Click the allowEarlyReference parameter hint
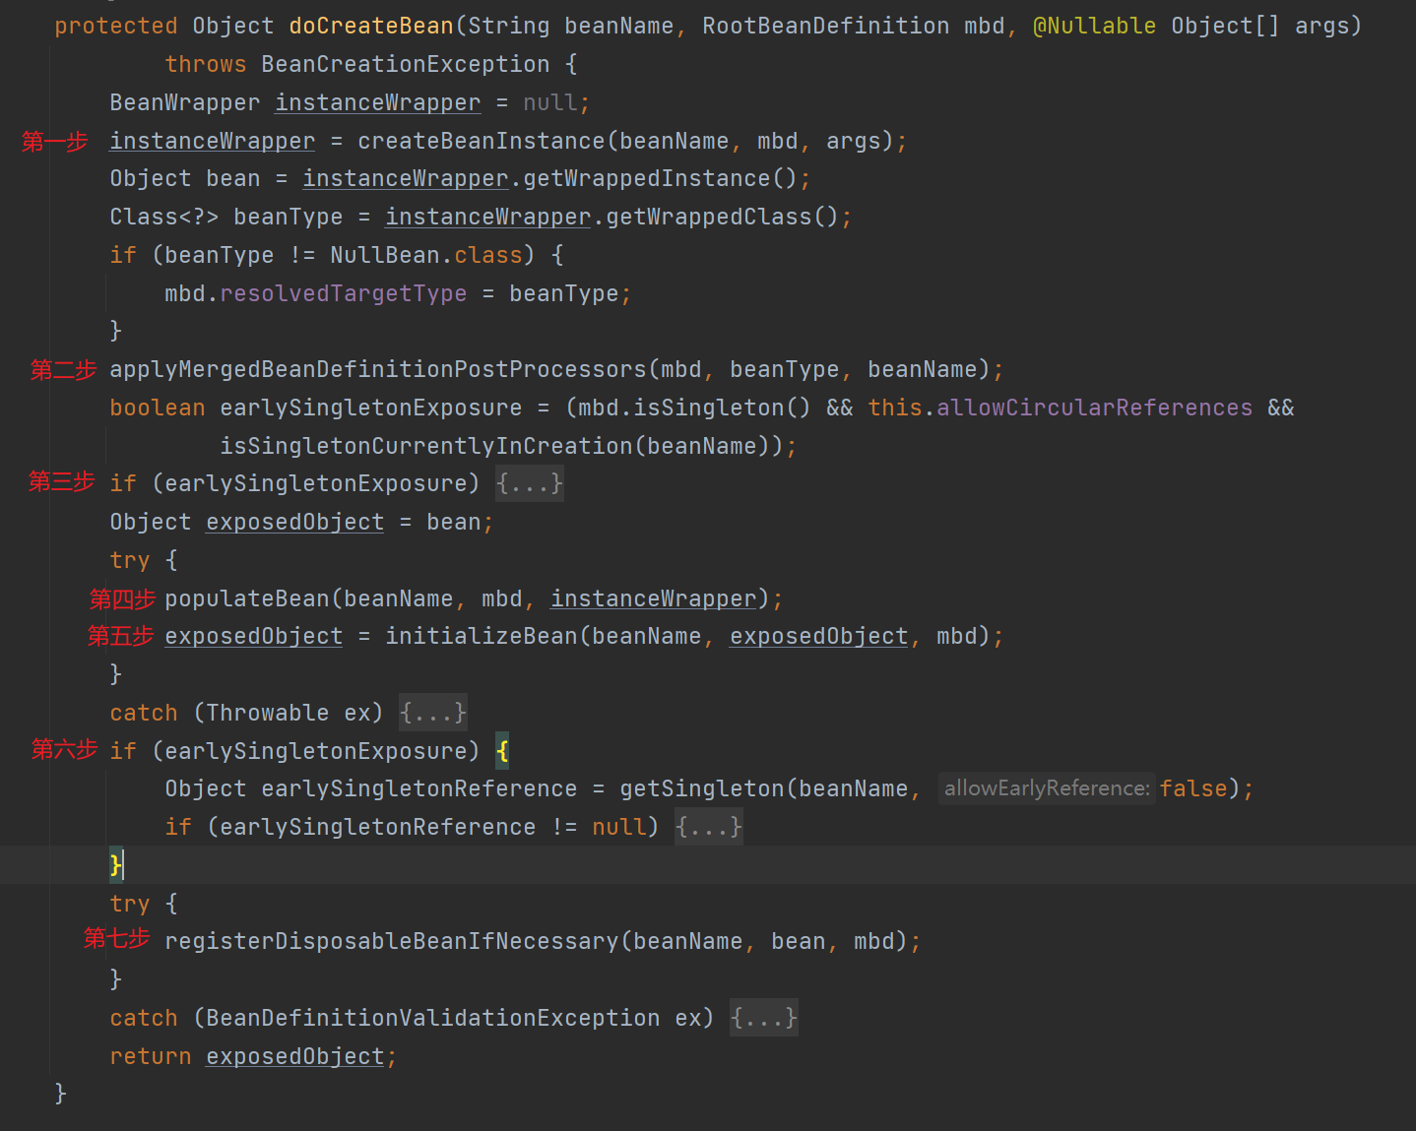Image resolution: width=1416 pixels, height=1131 pixels. 1046,789
